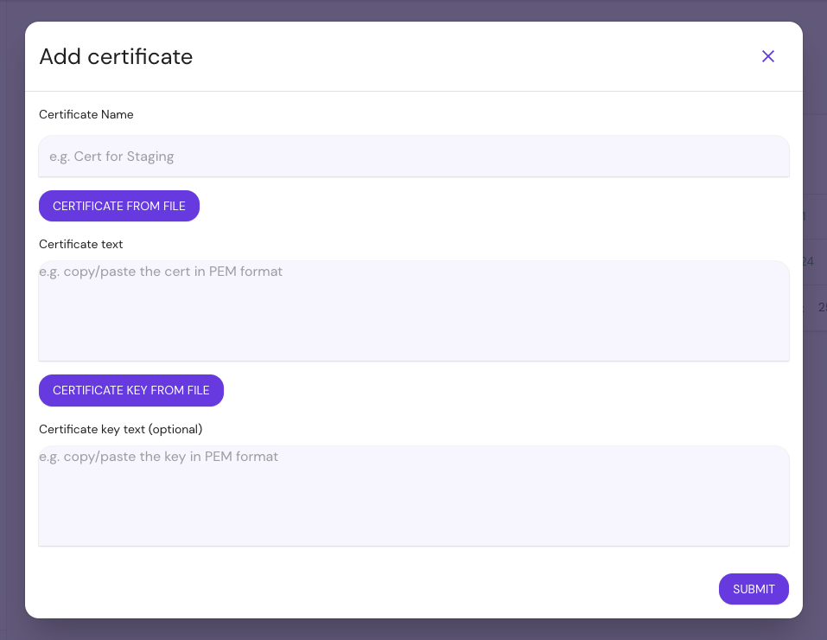Click the key PEM format placeholder hint
Image resolution: width=827 pixels, height=640 pixels.
[x=156, y=456]
